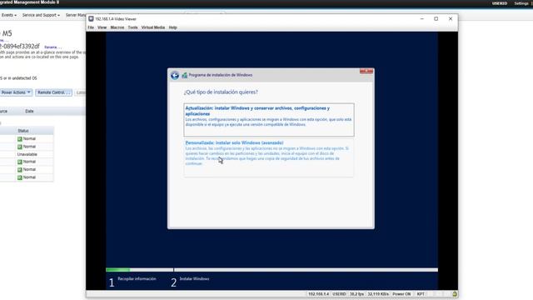Click the Unavailable status cell
This screenshot has height=300, width=533.
pyautogui.click(x=27, y=154)
